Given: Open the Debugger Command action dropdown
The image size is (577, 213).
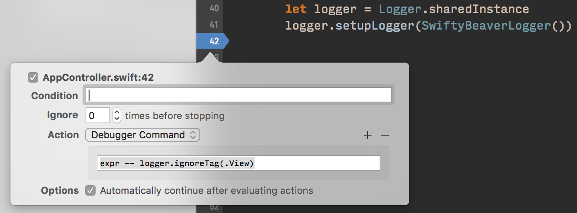Looking at the screenshot, I should 143,135.
